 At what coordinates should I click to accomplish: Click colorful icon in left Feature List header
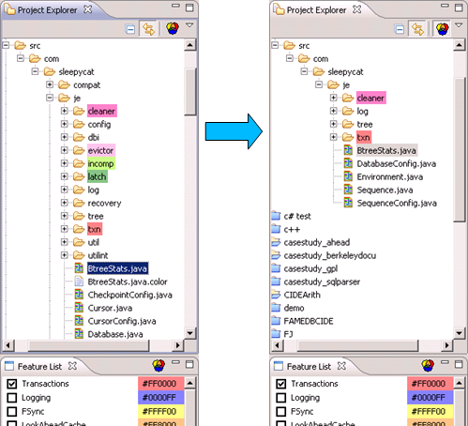coord(159,365)
